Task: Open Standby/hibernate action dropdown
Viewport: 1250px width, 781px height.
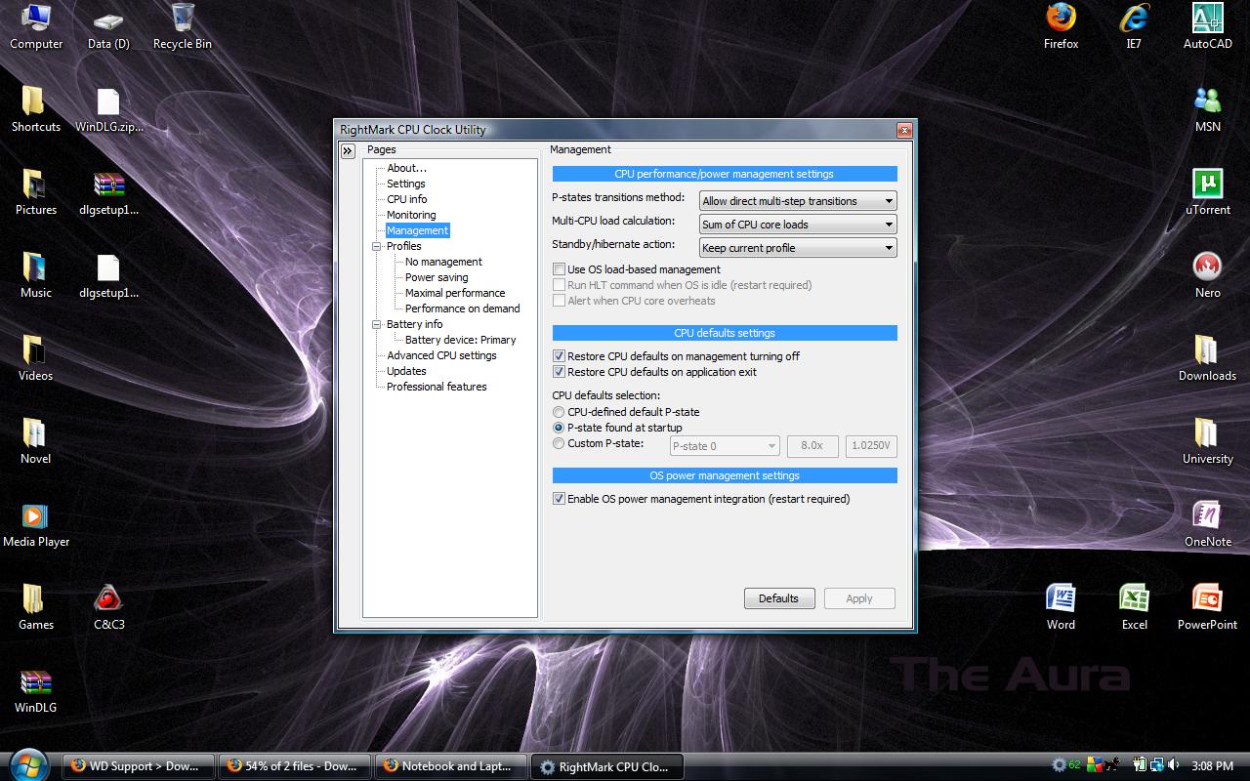Action: pyautogui.click(x=798, y=248)
